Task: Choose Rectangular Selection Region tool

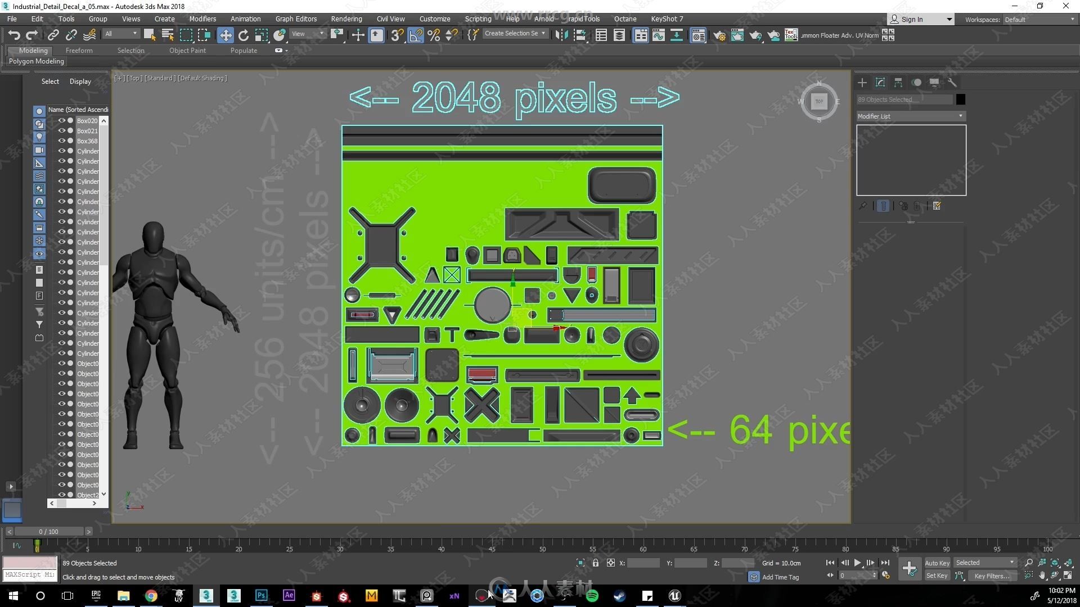Action: (x=186, y=35)
